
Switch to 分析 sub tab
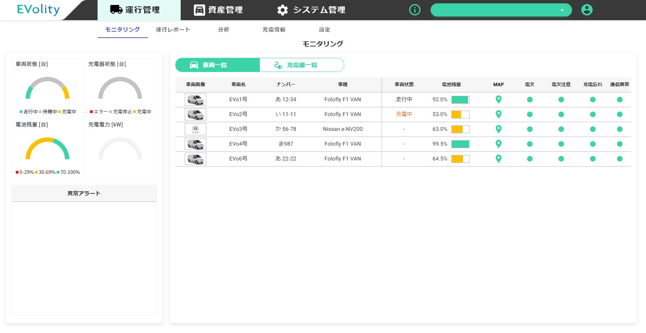(223, 30)
